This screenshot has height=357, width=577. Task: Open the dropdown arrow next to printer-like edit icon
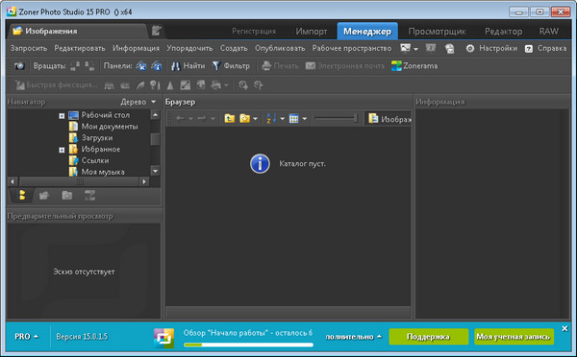pyautogui.click(x=226, y=86)
